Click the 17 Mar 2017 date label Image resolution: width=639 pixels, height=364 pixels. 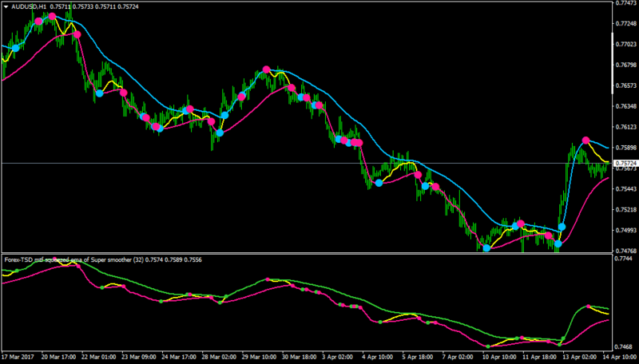tap(16, 357)
